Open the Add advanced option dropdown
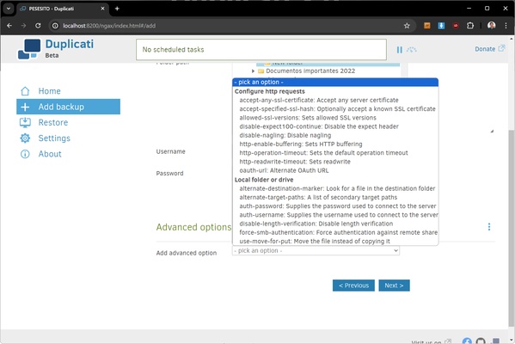 pos(316,250)
